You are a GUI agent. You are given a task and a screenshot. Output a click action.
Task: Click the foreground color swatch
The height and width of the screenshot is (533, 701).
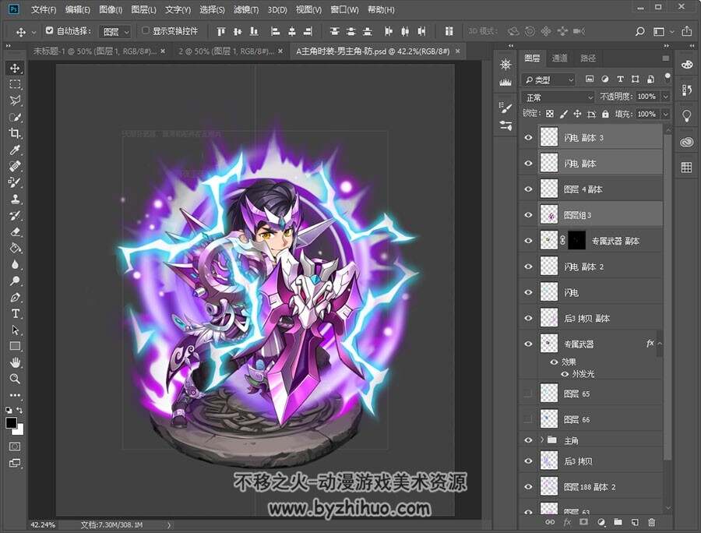coord(11,422)
